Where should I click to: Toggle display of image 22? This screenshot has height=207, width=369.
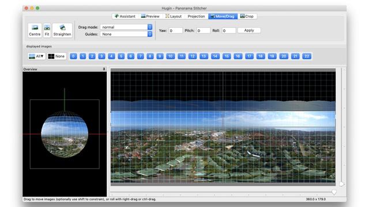click(307, 56)
